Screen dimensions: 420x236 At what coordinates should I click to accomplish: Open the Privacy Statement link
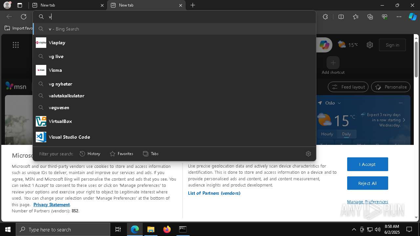click(52, 205)
